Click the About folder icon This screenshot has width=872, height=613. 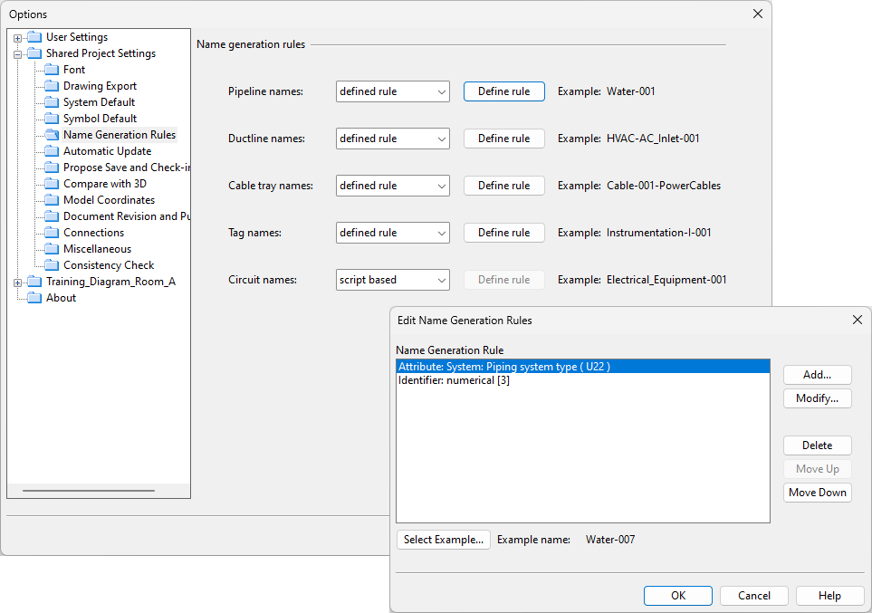click(x=34, y=298)
